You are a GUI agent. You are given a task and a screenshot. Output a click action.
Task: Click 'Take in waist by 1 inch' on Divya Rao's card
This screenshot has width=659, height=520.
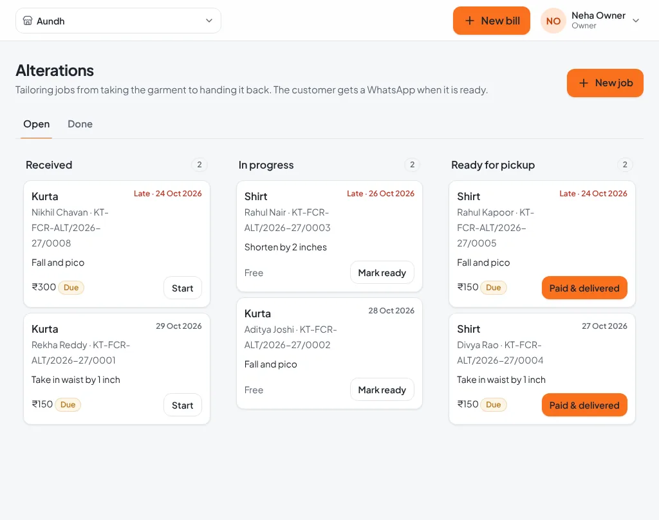[501, 380]
